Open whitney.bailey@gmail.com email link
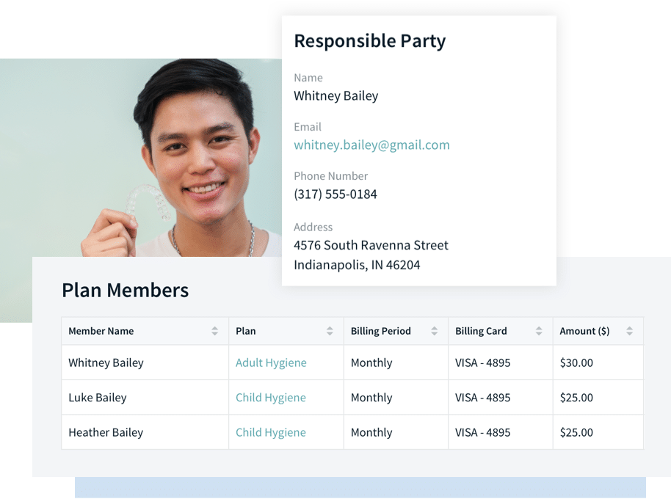This screenshot has height=499, width=671. pos(371,145)
